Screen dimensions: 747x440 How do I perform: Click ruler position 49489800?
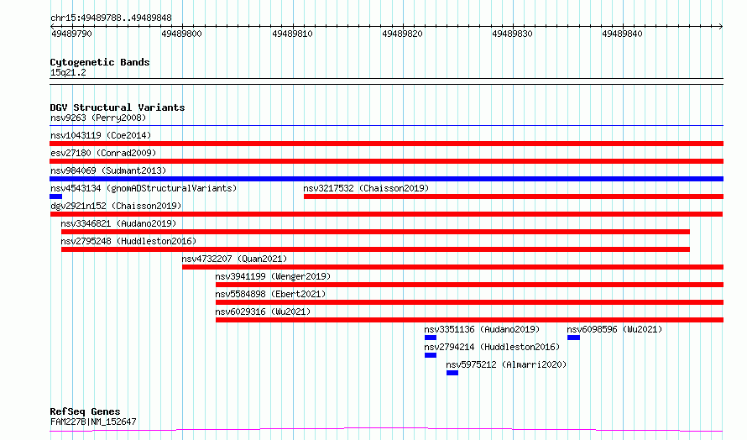(181, 34)
